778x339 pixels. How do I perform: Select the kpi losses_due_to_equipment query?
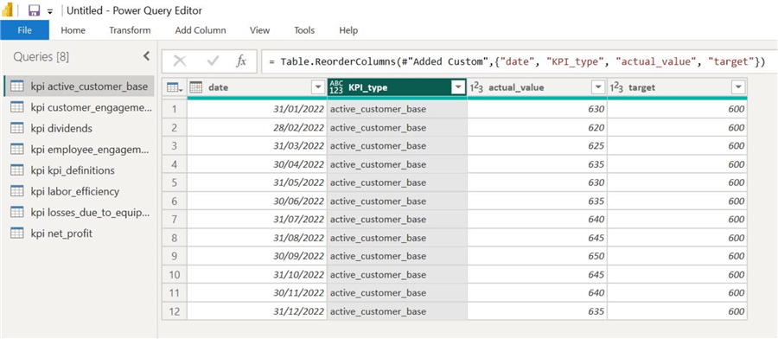[80, 212]
